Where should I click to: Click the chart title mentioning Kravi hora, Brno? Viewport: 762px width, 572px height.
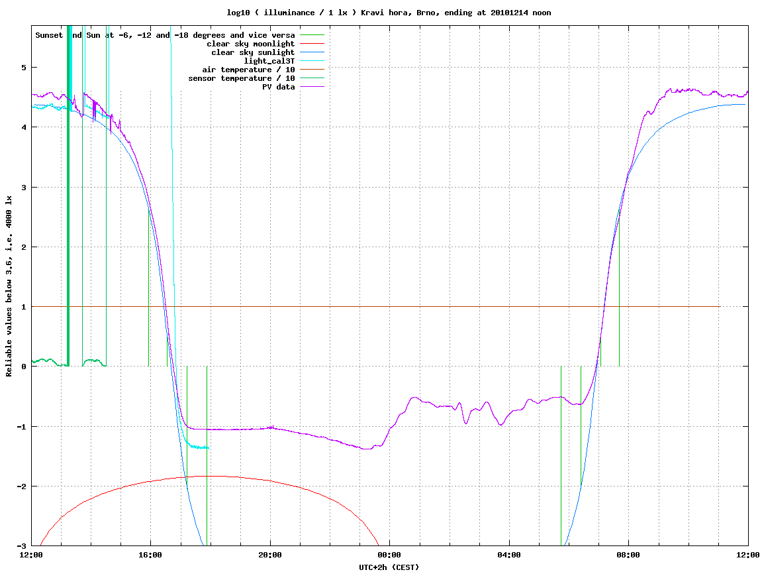pos(389,13)
